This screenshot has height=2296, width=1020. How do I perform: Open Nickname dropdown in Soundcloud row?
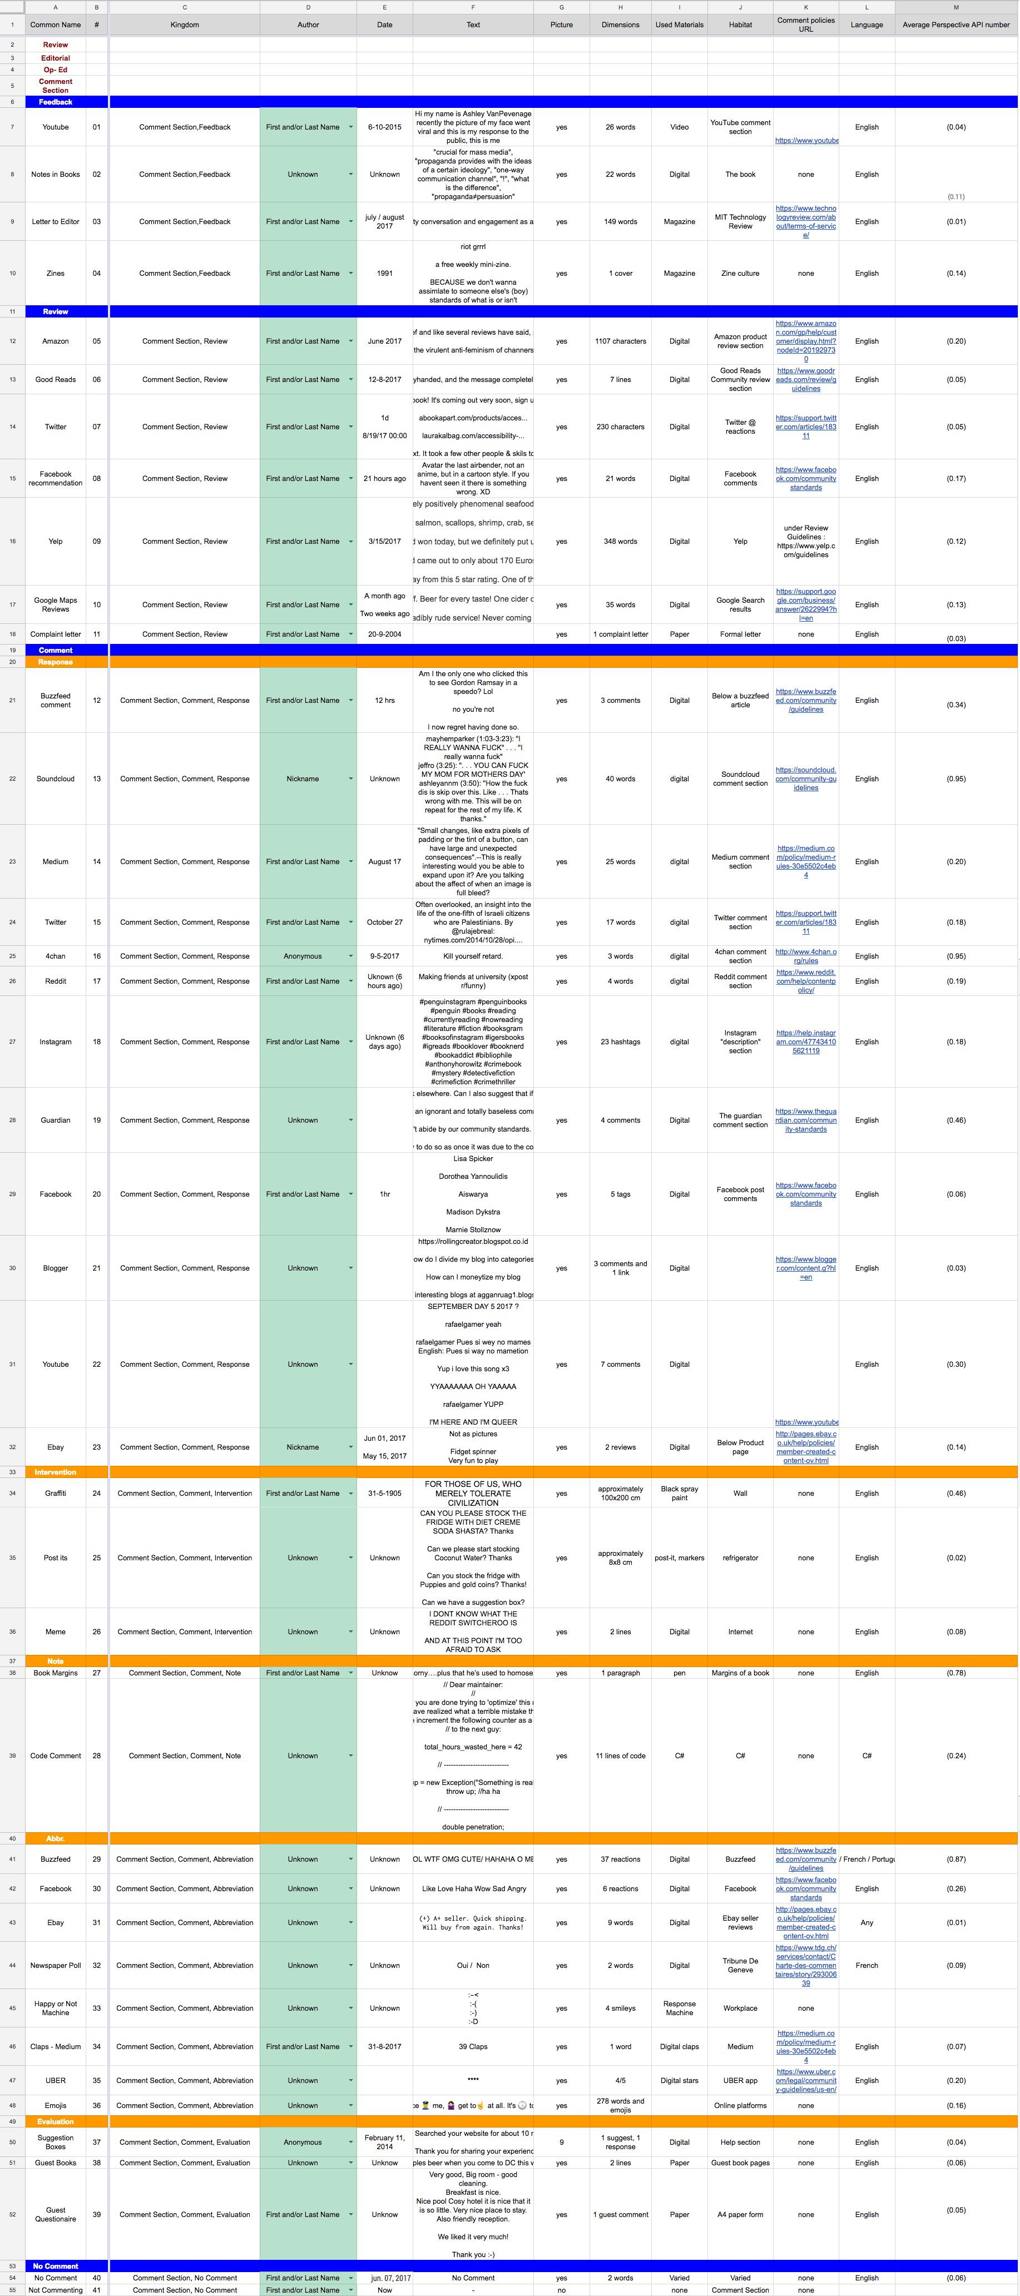point(350,779)
